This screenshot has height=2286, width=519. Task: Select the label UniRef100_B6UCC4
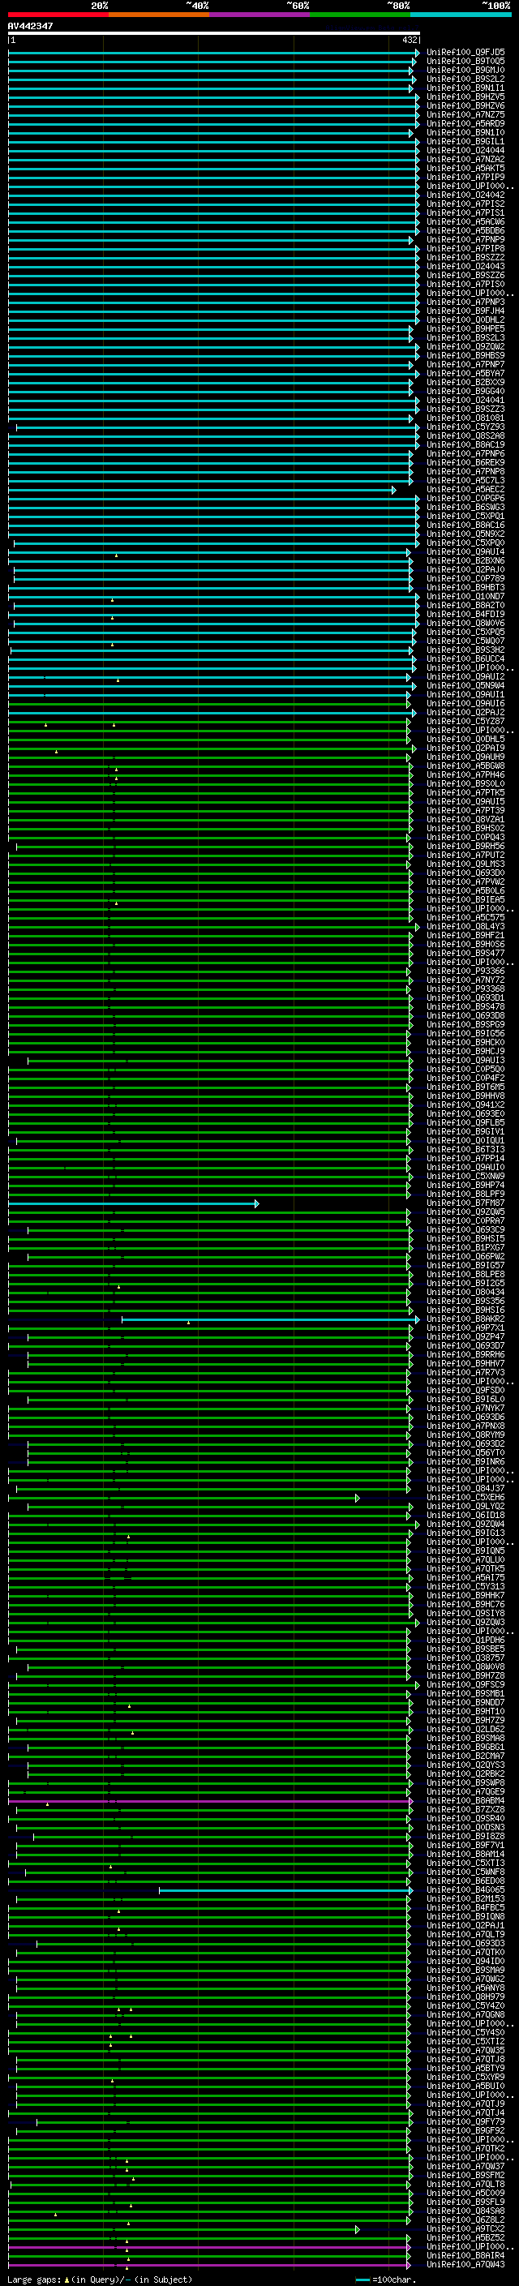point(465,658)
